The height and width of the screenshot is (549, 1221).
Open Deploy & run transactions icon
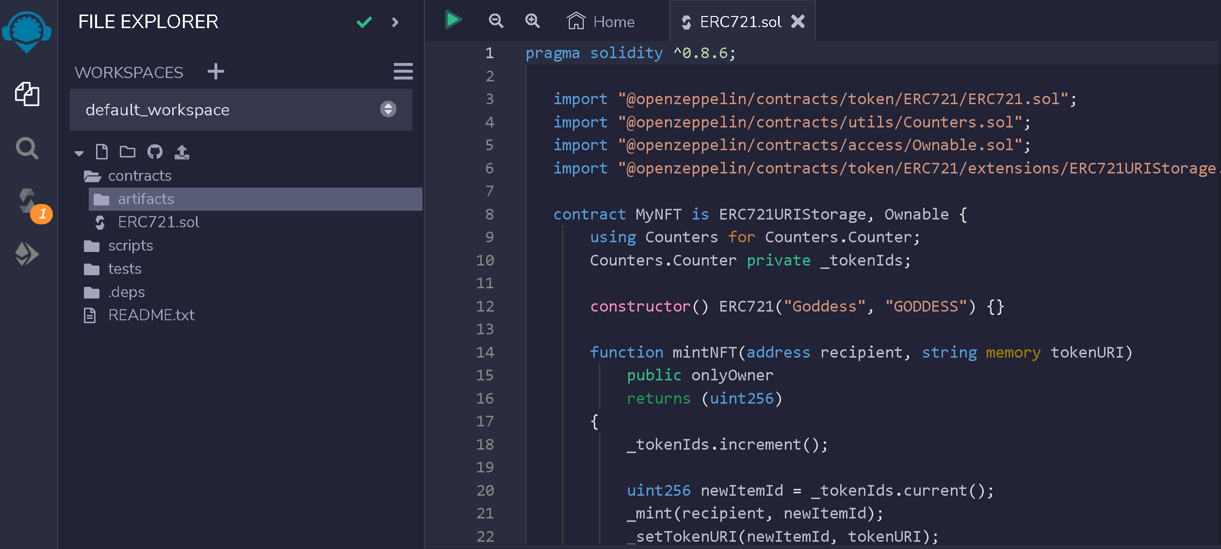(27, 254)
